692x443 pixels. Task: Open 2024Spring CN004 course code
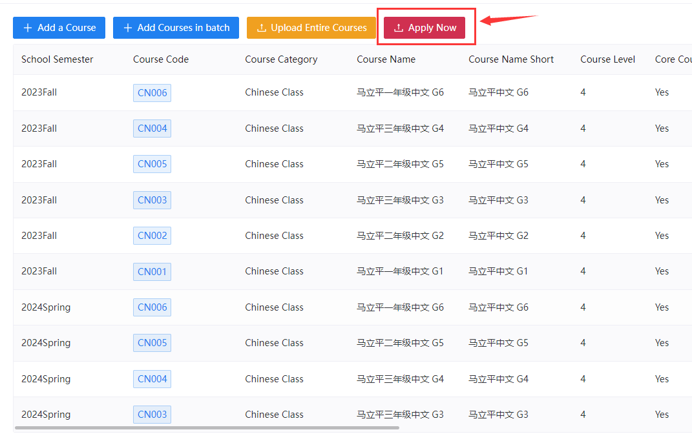tap(152, 379)
